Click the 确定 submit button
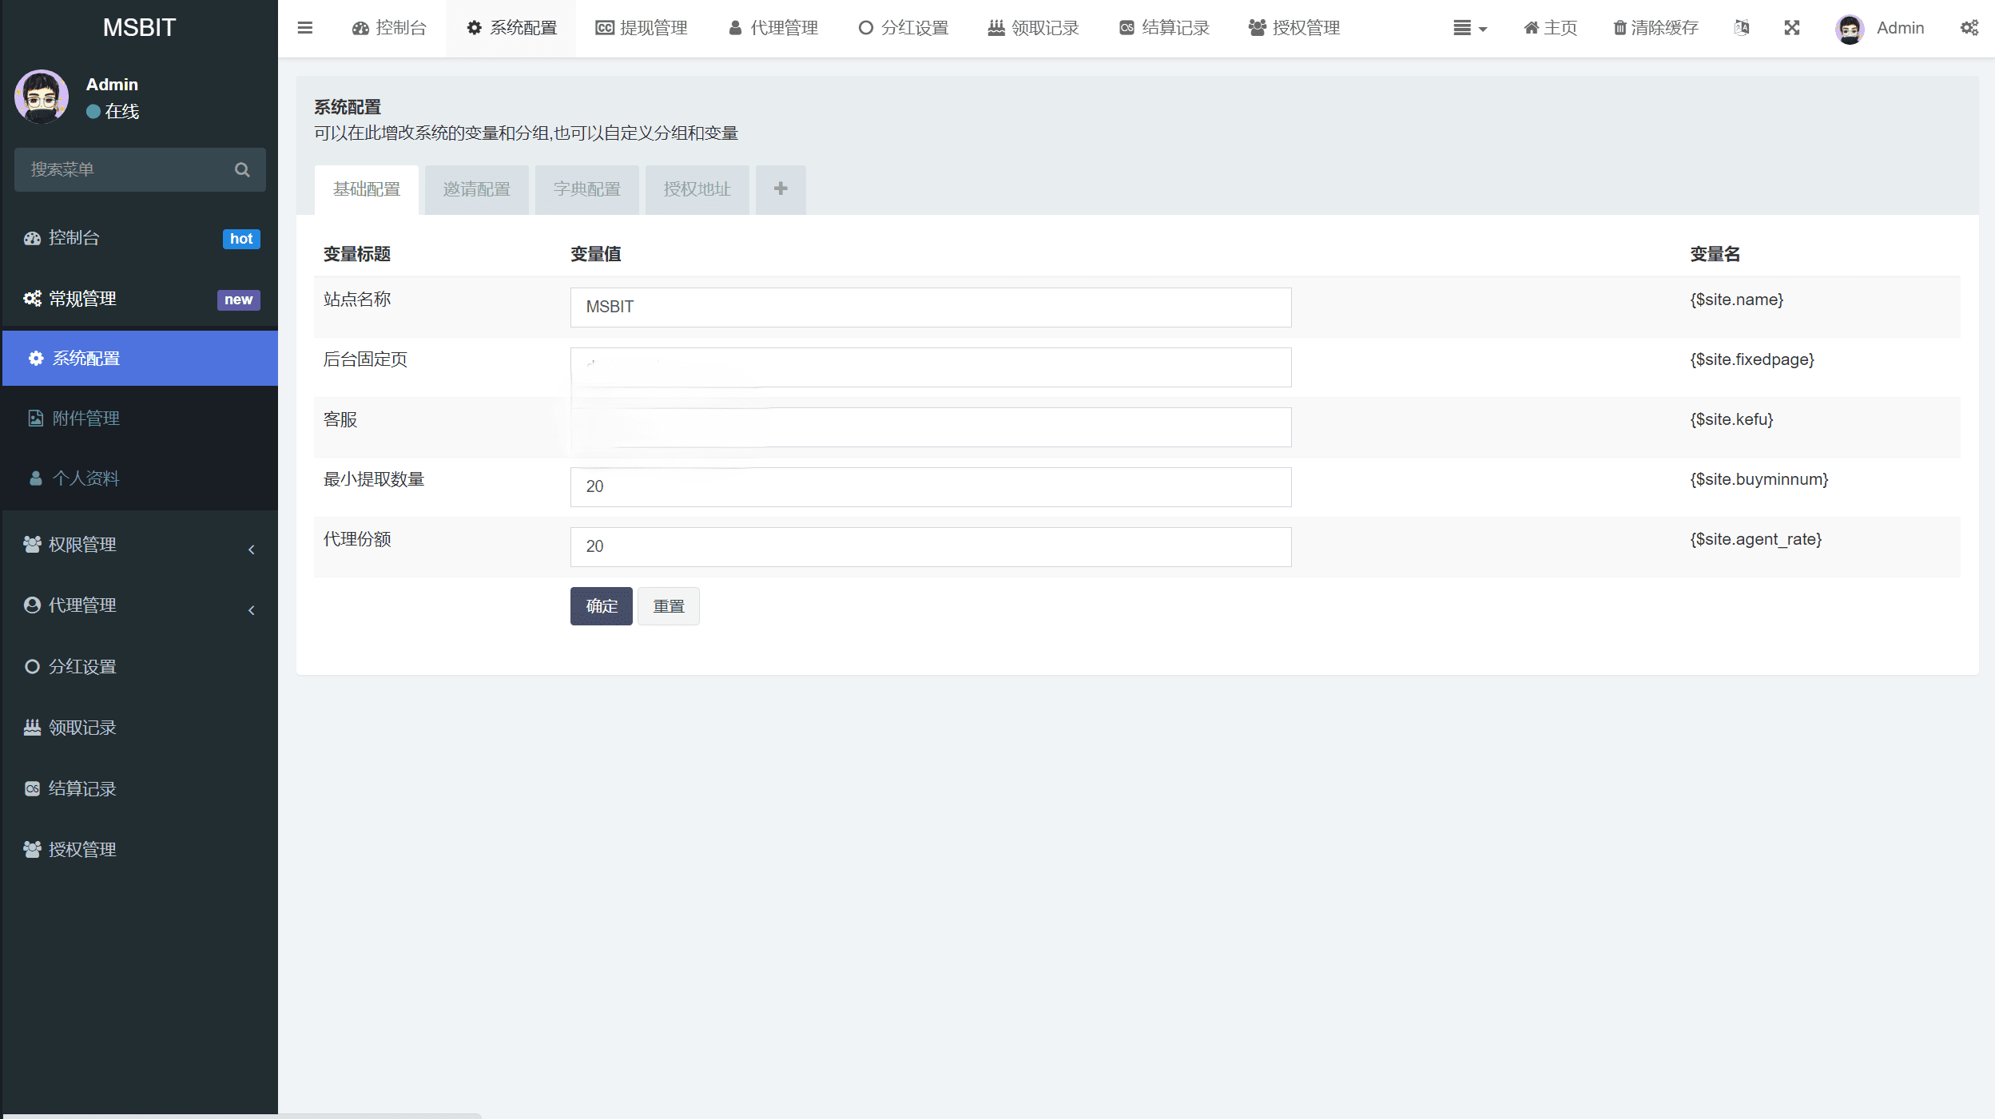Image resolution: width=1995 pixels, height=1119 pixels. pos(601,606)
